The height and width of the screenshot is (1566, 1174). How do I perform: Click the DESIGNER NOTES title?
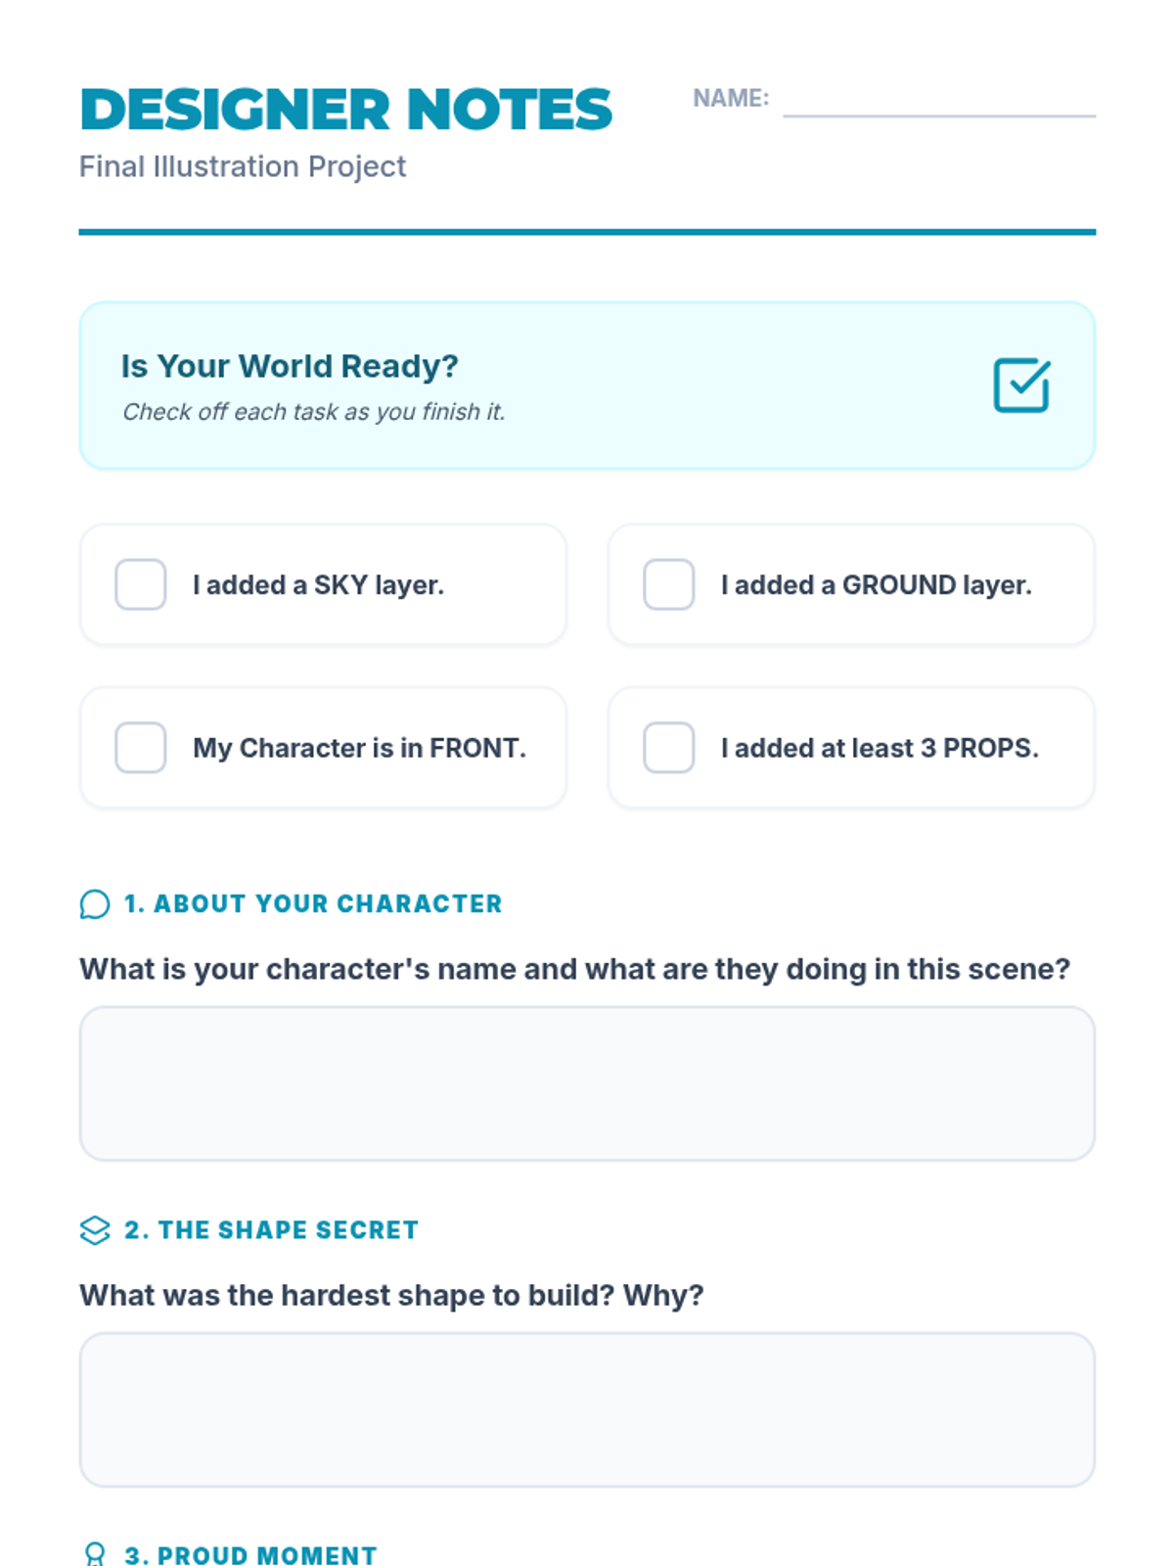click(x=346, y=110)
